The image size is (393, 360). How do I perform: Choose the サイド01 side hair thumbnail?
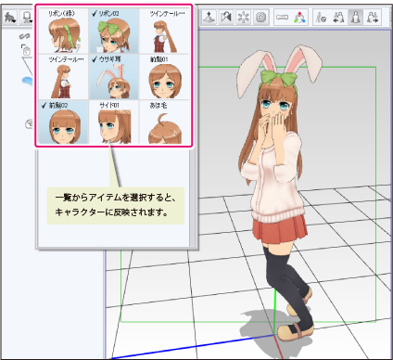[114, 122]
